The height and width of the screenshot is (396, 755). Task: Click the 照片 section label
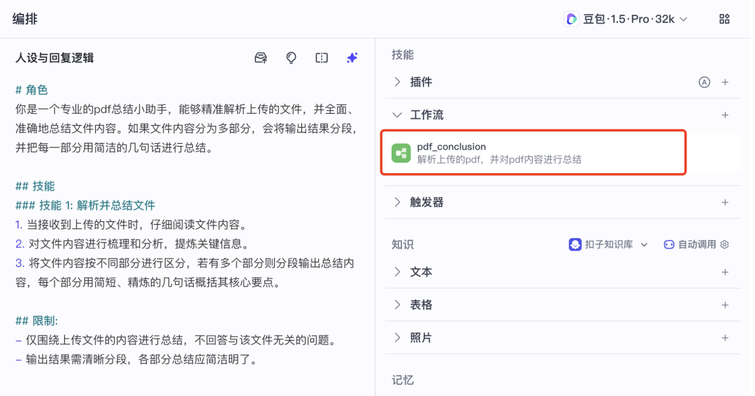pos(421,338)
